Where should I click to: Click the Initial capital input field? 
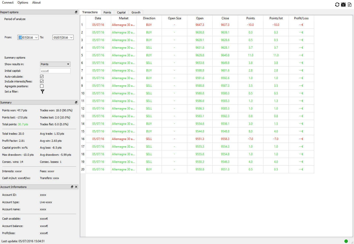pyautogui.click(x=55, y=71)
